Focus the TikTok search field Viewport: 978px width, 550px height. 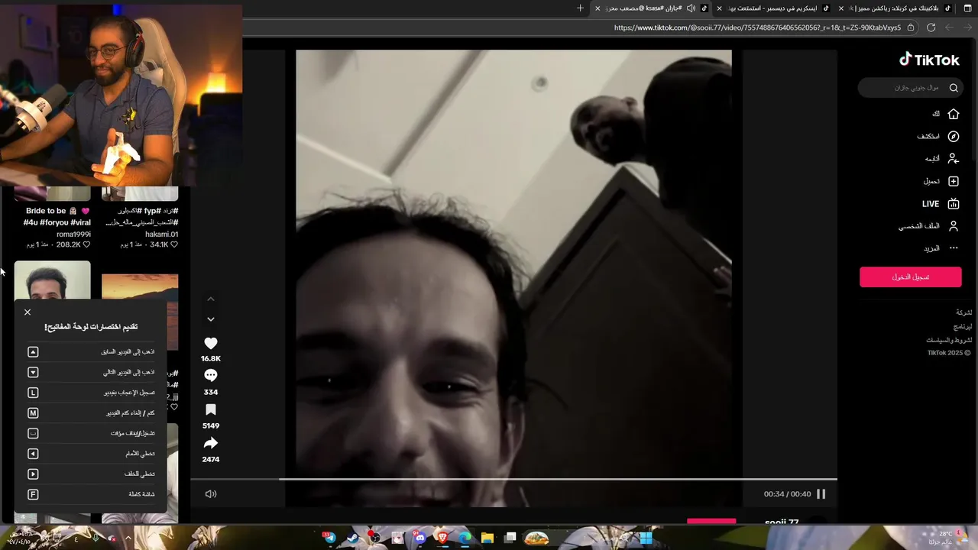click(909, 88)
